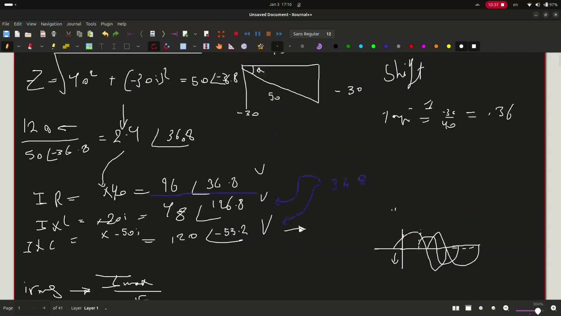Go to the next page
561x316 pixels.
point(163,34)
